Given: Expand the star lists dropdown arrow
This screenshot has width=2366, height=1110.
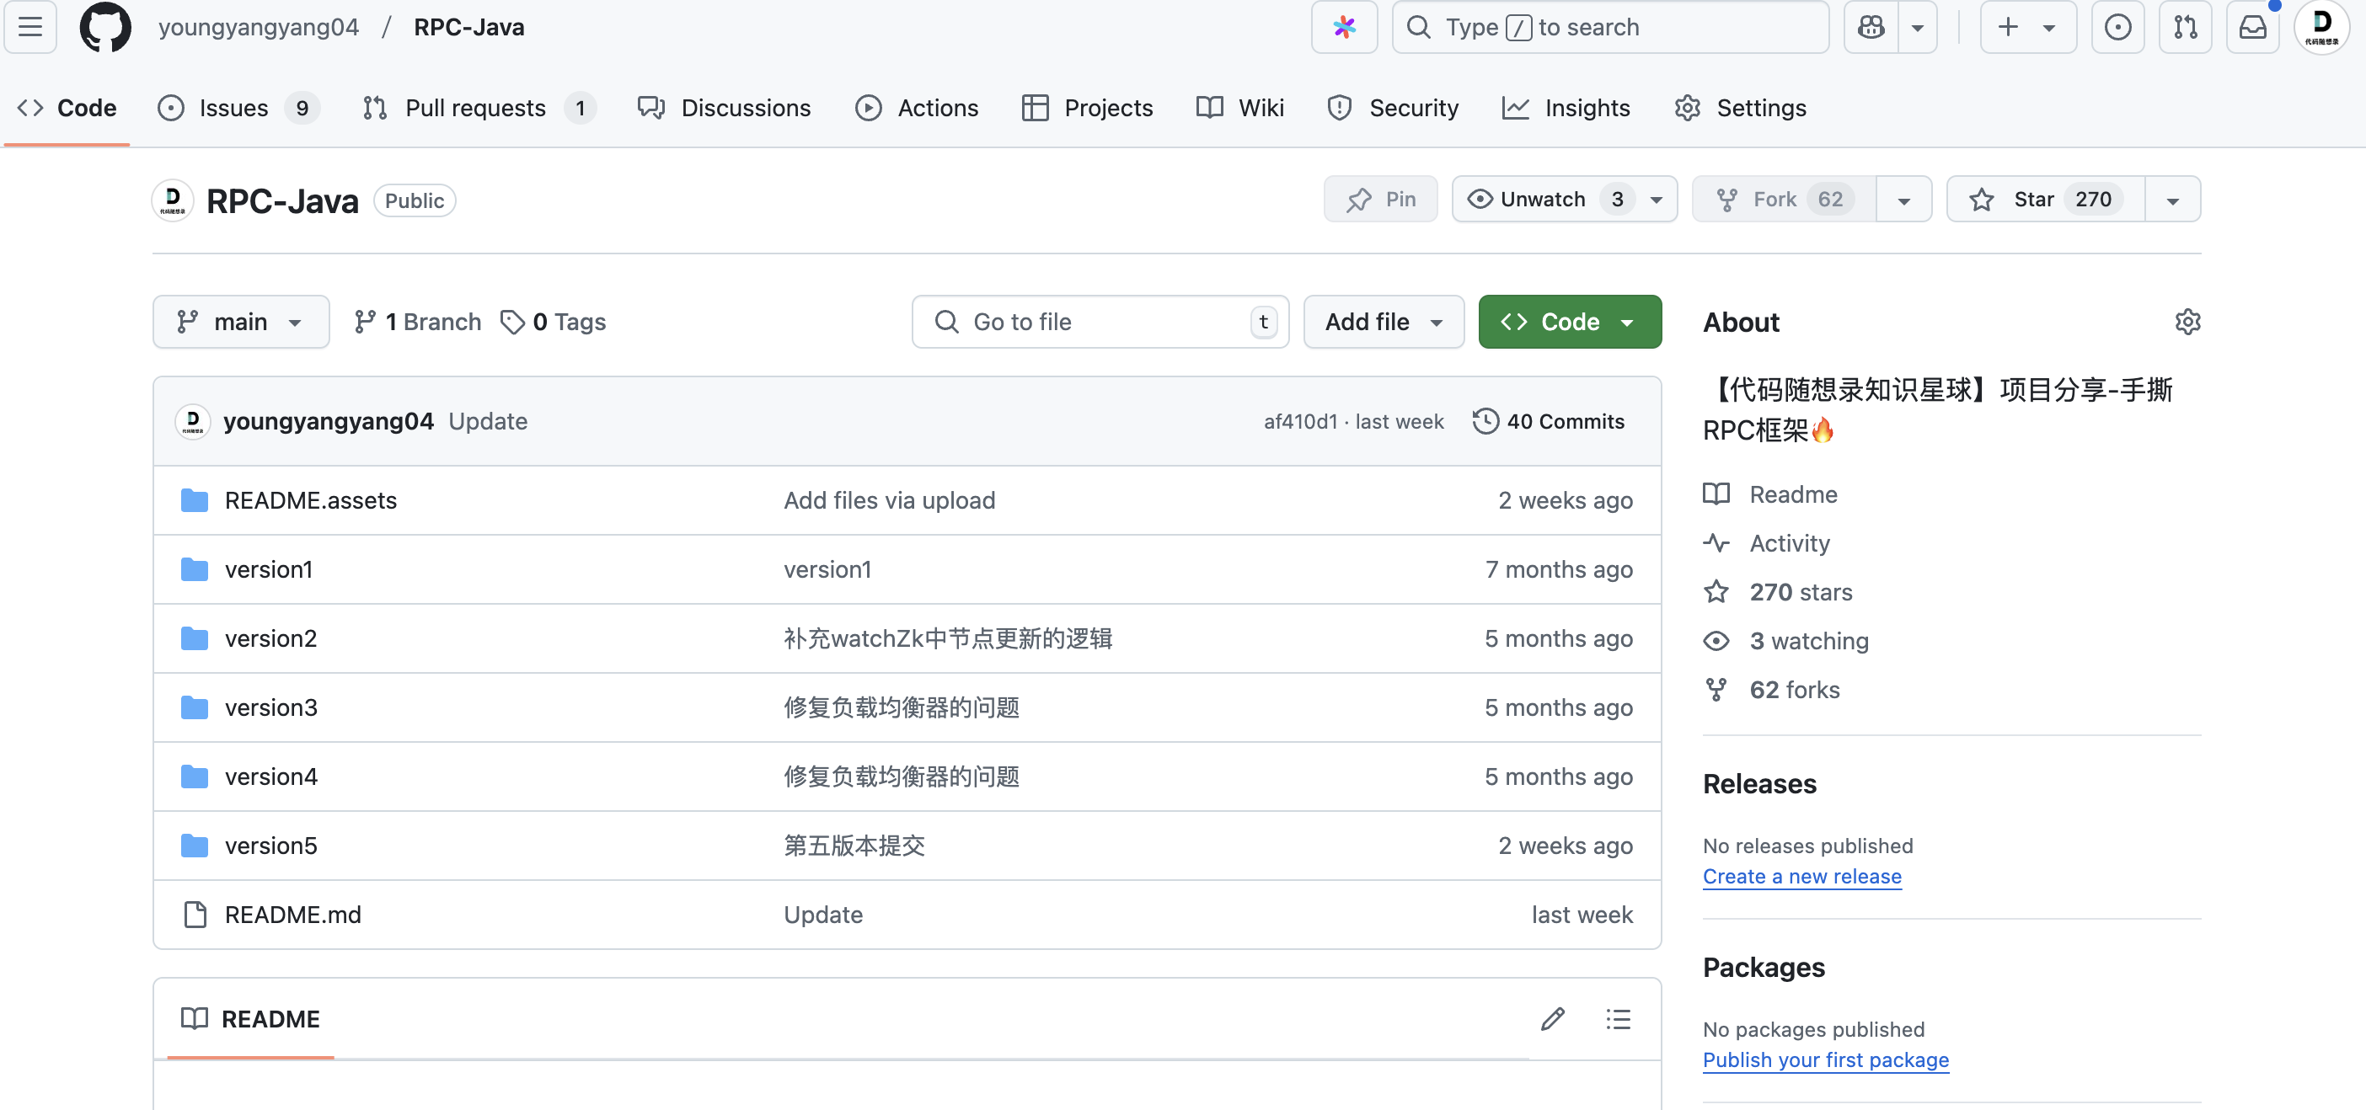Looking at the screenshot, I should click(2172, 200).
